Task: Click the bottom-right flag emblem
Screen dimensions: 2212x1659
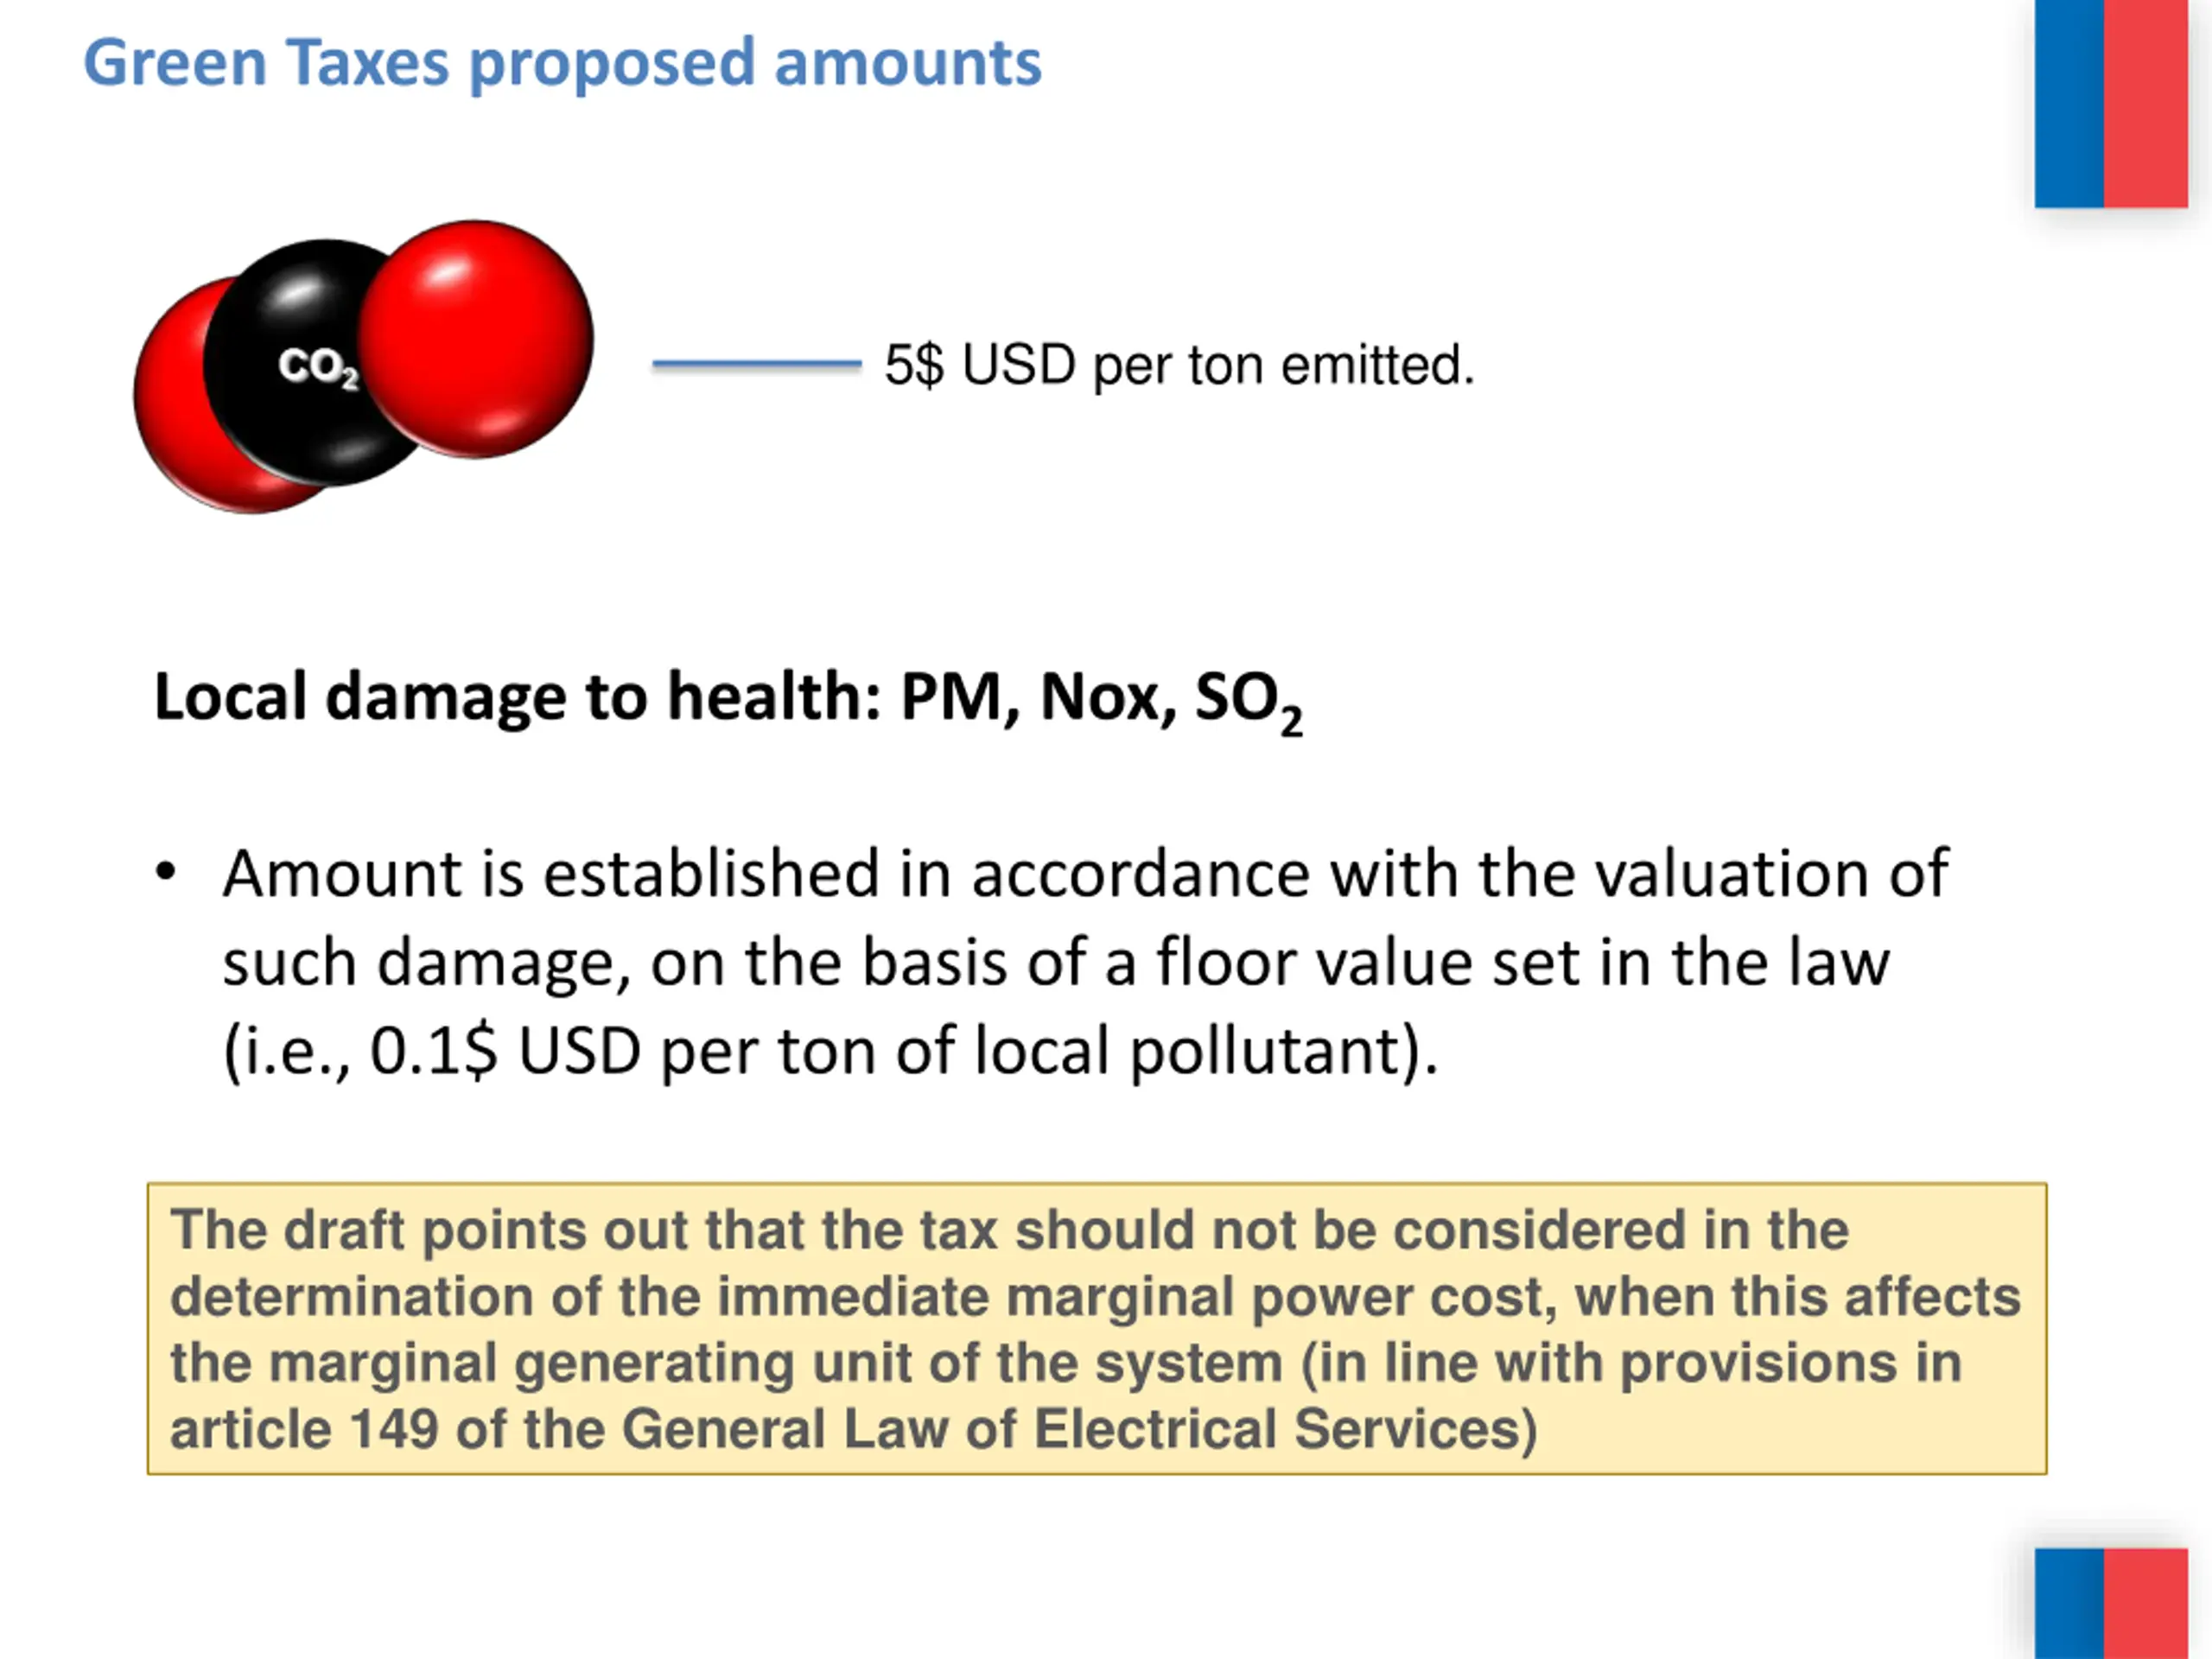Action: pos(2111,1603)
